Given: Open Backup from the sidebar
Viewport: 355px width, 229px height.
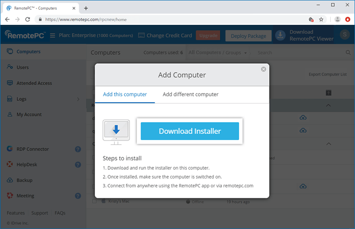Looking at the screenshot, I should pos(24,180).
